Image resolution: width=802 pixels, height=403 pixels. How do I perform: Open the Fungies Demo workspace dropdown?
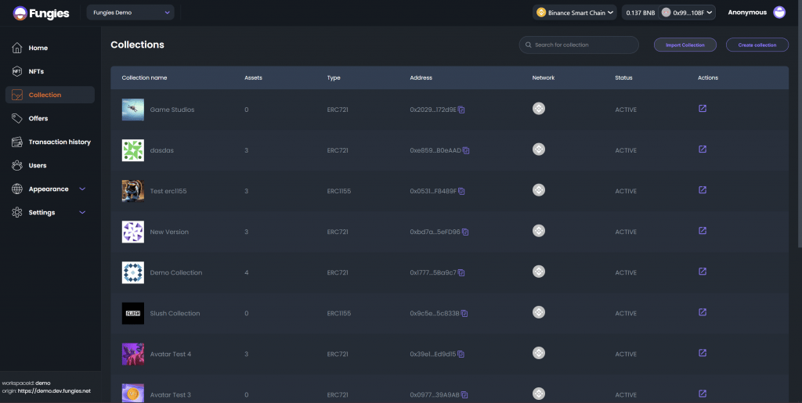point(131,13)
